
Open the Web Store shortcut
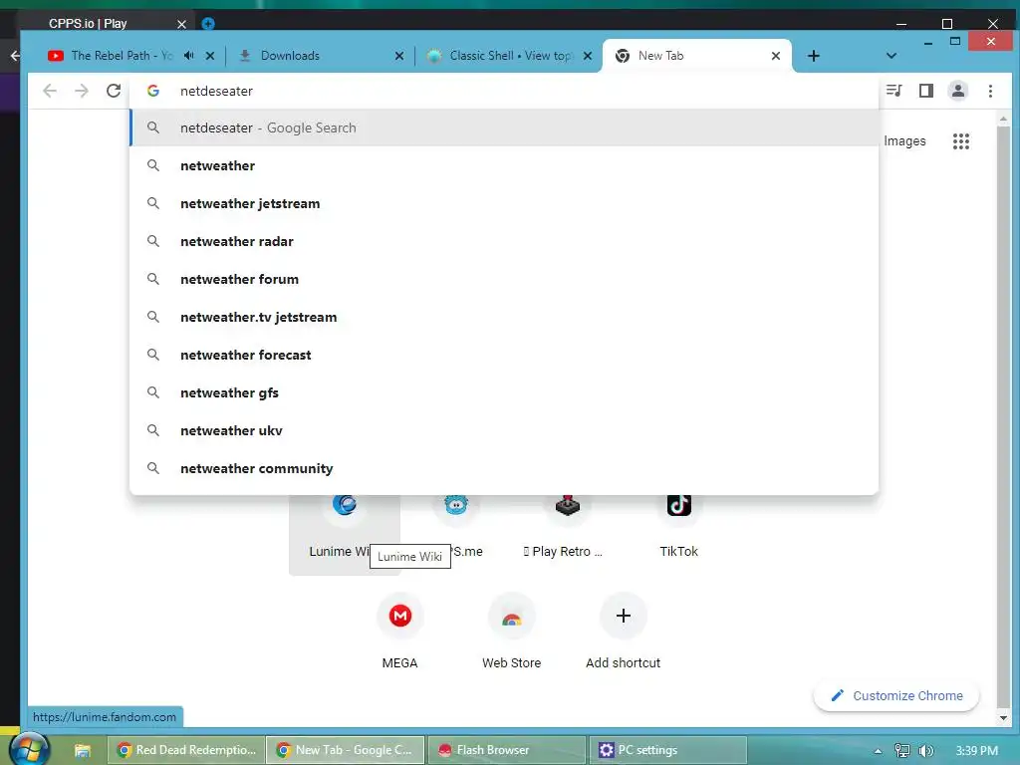pos(511,631)
